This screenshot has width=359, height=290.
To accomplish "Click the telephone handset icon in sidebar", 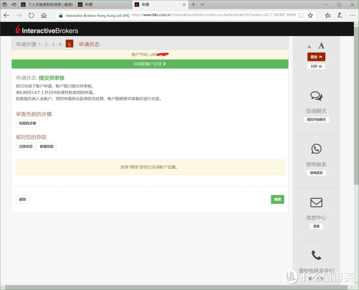I will point(316,255).
